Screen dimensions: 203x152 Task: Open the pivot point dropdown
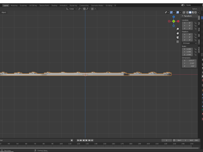pyautogui.click(x=80, y=9)
